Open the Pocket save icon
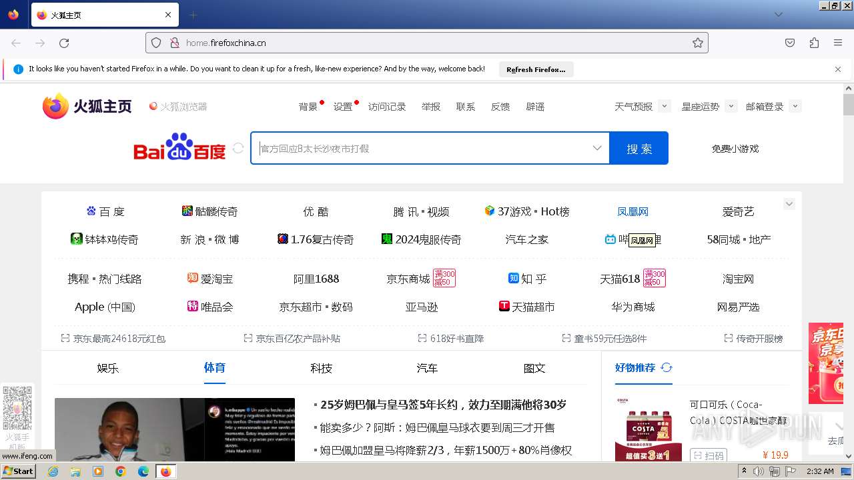Viewport: 854px width, 480px height. (790, 43)
